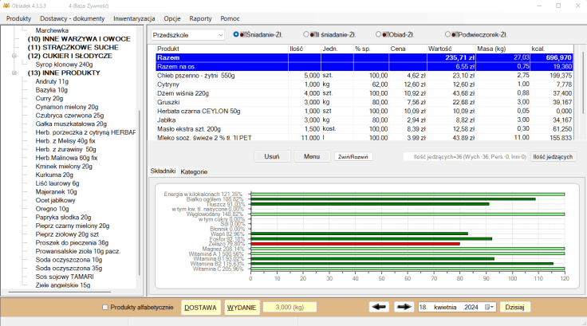The width and height of the screenshot is (587, 326).
Task: Click the next day right arrow
Action: coord(404,307)
